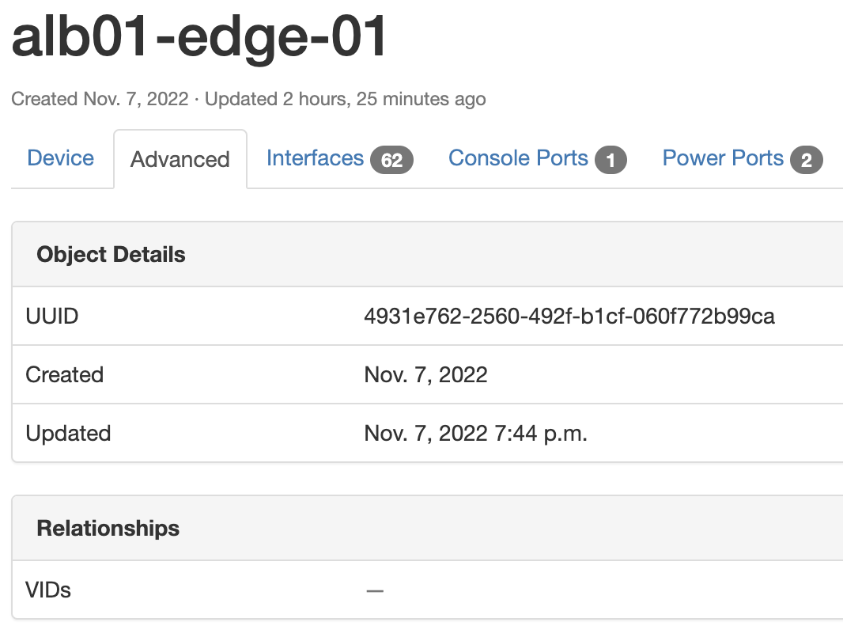The width and height of the screenshot is (843, 641).
Task: Click the UUID value 4931e762-2560-492f-b1cf-060f772b99ca
Action: point(569,317)
